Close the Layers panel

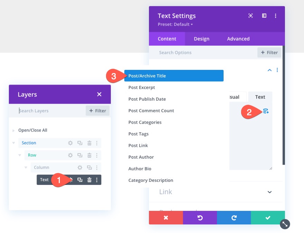99,94
